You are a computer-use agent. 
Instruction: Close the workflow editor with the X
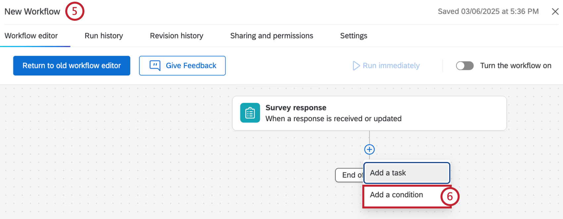click(555, 12)
